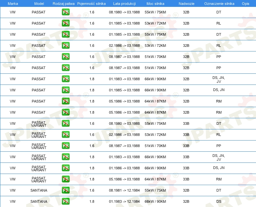
Task: Click the fuel icon in PASSAT 32B 08.1980 DT row
Action: tap(65, 12)
